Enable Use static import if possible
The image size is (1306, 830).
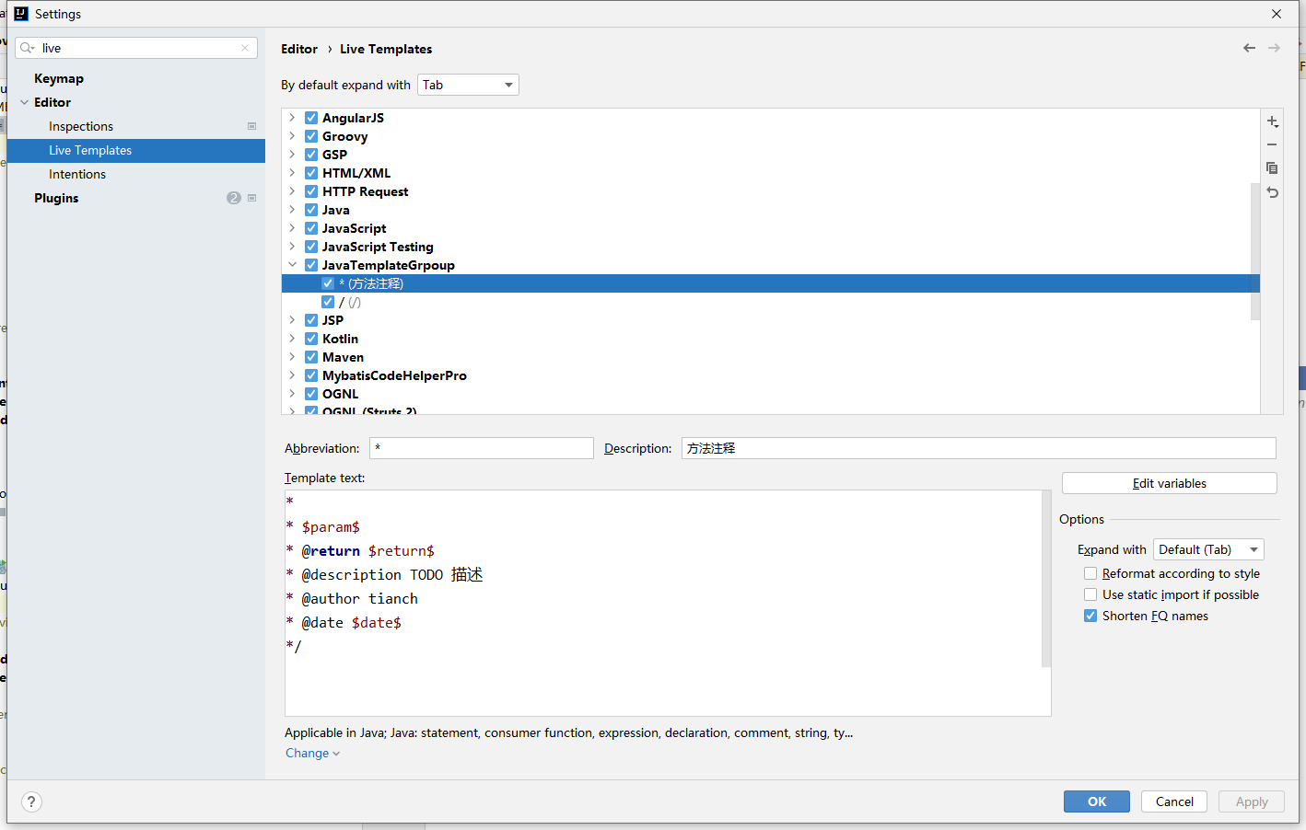pyautogui.click(x=1090, y=594)
